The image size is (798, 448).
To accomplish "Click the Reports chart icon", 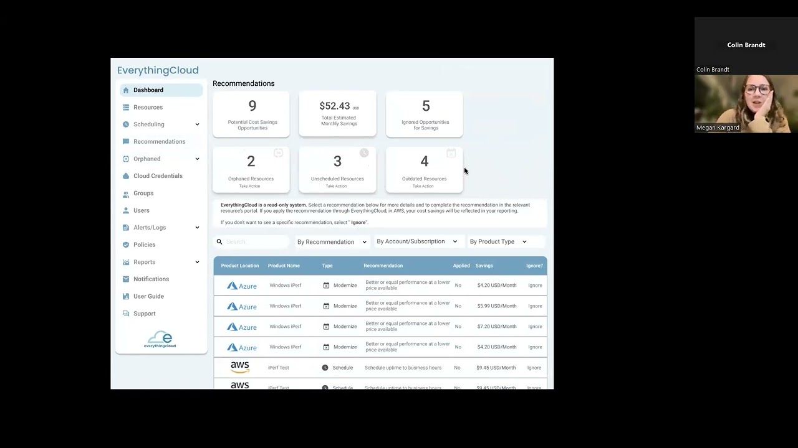I will (126, 262).
